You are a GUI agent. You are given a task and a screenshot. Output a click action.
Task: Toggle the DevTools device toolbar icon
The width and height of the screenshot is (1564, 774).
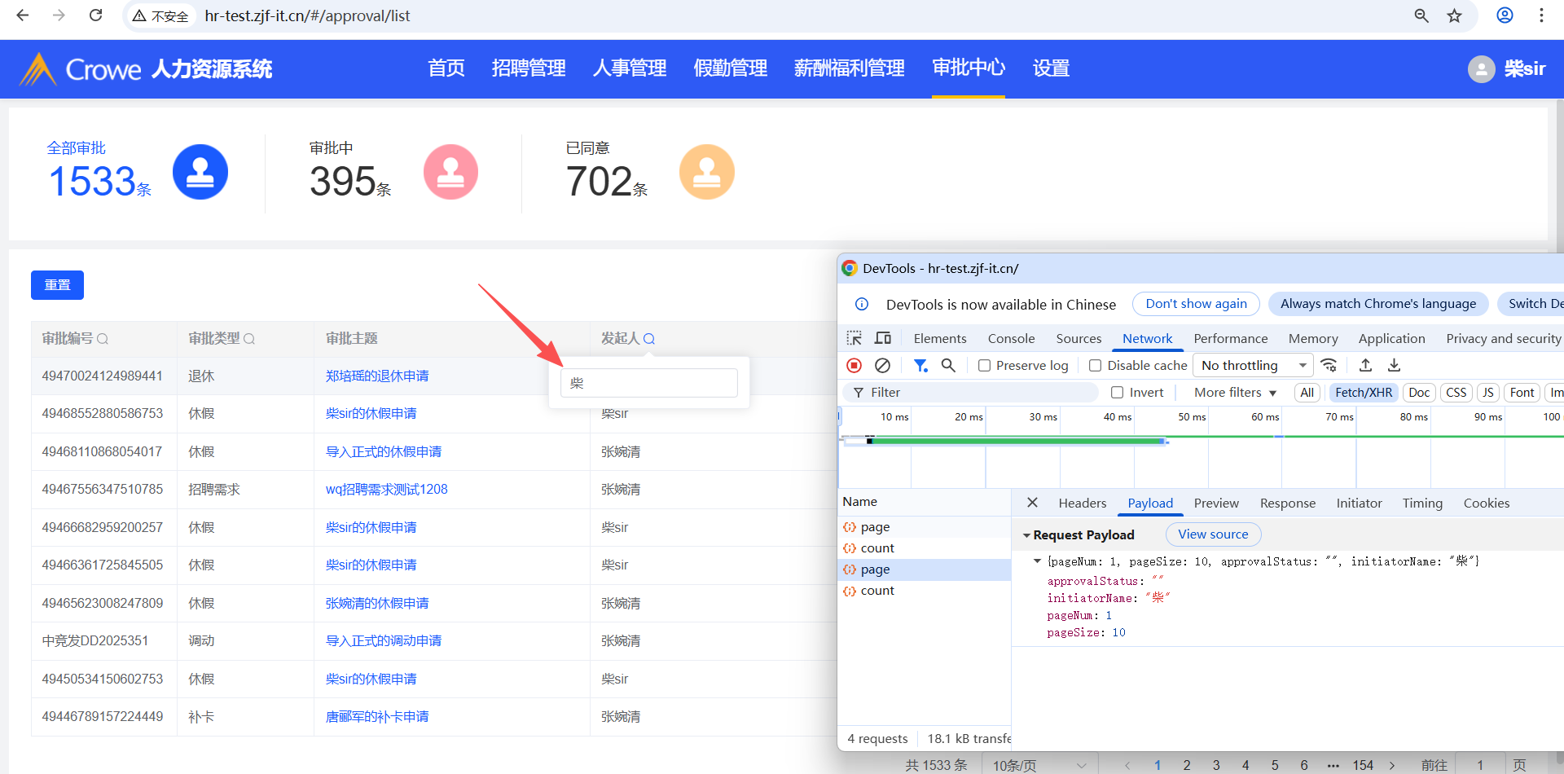click(x=883, y=338)
